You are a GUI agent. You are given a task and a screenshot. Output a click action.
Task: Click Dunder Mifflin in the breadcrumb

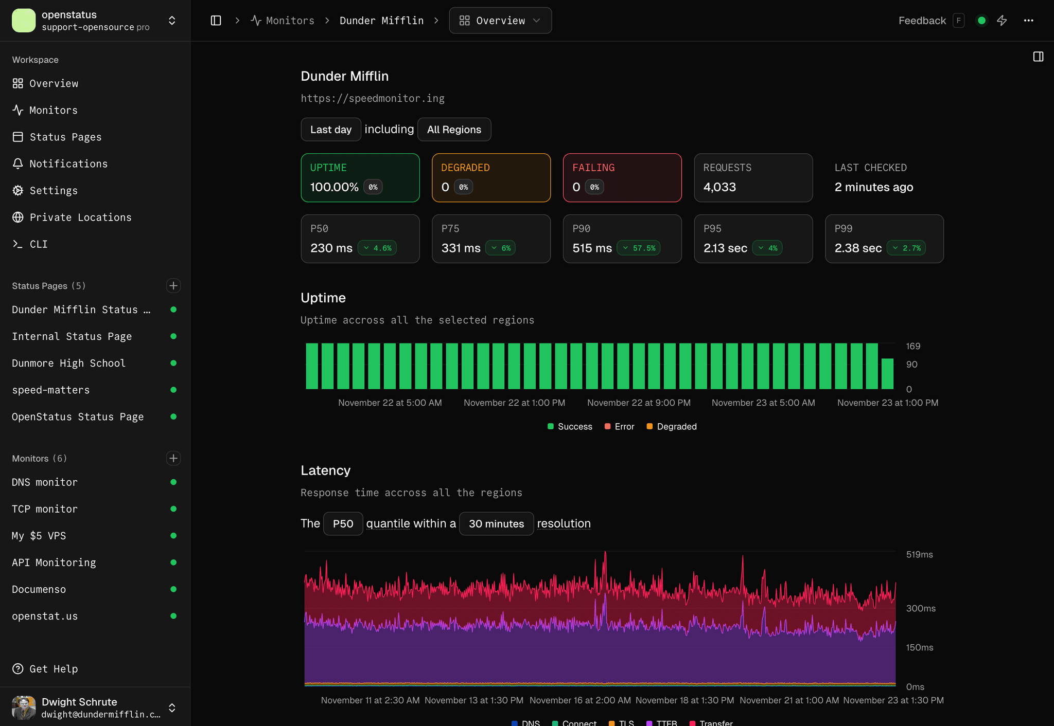pyautogui.click(x=381, y=21)
